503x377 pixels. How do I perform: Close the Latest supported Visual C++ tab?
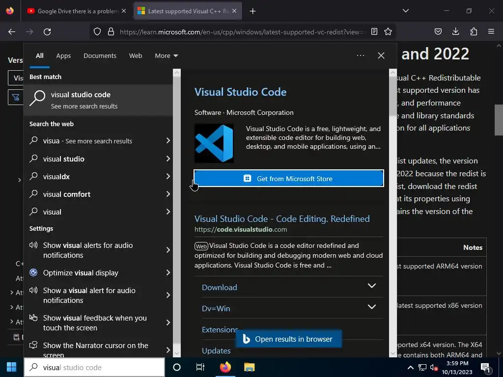[234, 11]
